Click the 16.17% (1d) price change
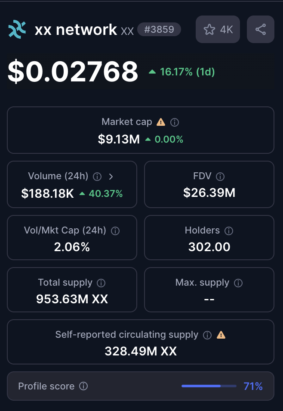 point(182,72)
